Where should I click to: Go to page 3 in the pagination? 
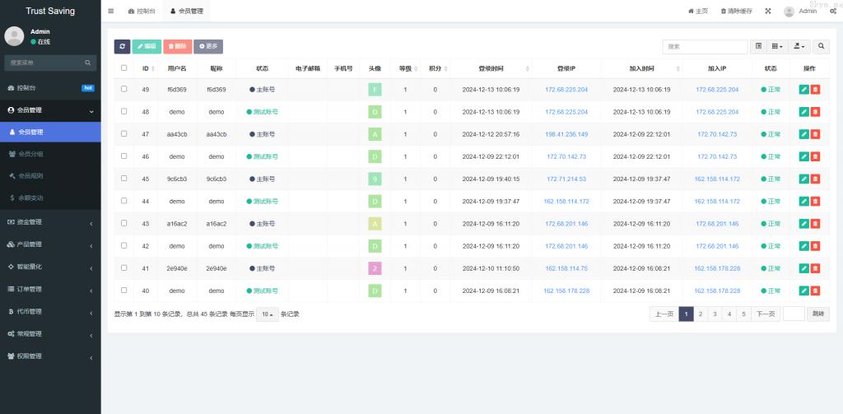(715, 314)
